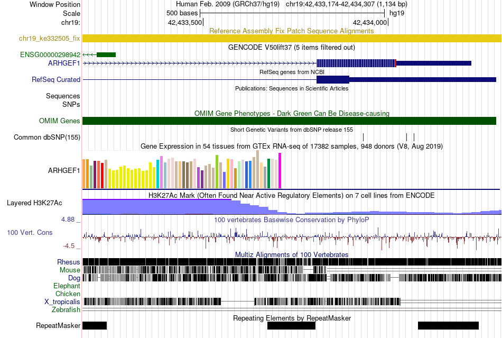The height and width of the screenshot is (338, 502).
Task: Open the Layered H3K27Ac track label
Action: [34, 203]
